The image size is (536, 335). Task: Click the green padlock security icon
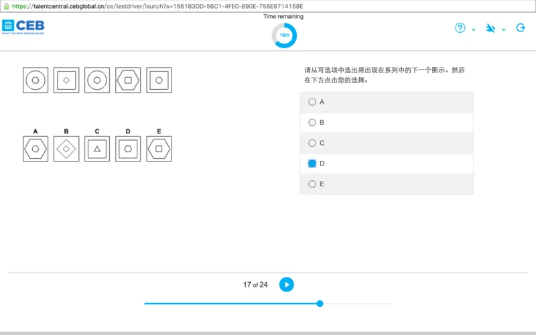point(6,6)
